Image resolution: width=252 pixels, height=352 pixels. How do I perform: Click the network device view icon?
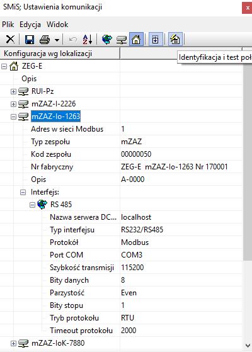pyautogui.click(x=122, y=40)
